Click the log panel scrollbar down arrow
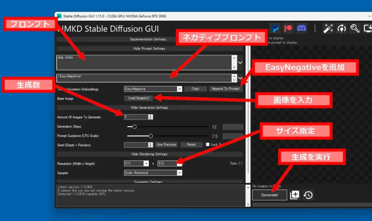The height and width of the screenshot is (221, 372). point(248,204)
